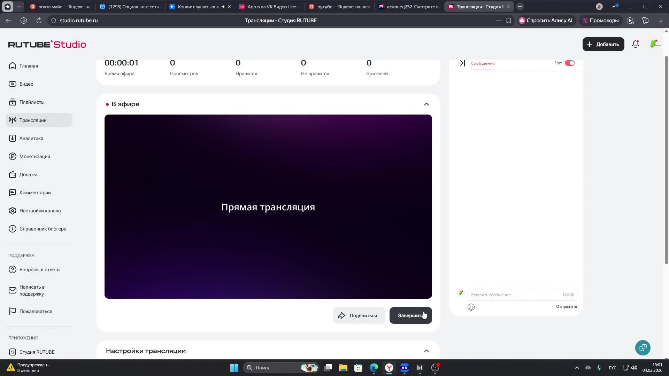The image size is (669, 376).
Task: Open the Добавить button menu
Action: click(x=603, y=44)
